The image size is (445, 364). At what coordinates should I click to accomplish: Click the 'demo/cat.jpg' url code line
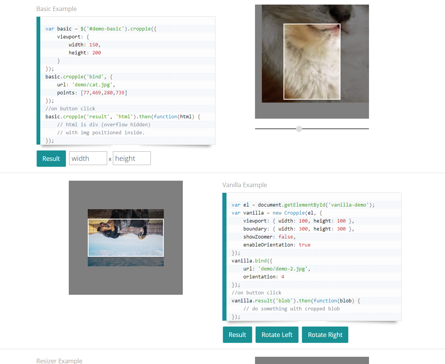pyautogui.click(x=86, y=84)
